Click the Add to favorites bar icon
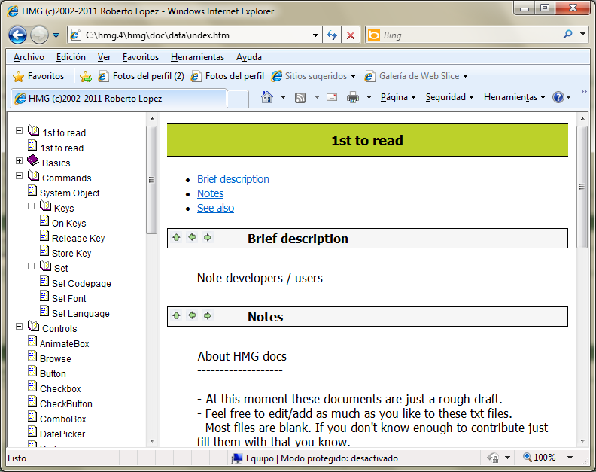 click(86, 77)
